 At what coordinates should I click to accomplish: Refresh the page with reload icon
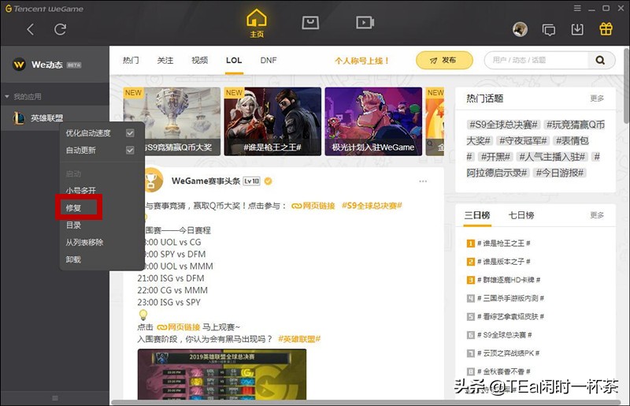click(x=61, y=29)
